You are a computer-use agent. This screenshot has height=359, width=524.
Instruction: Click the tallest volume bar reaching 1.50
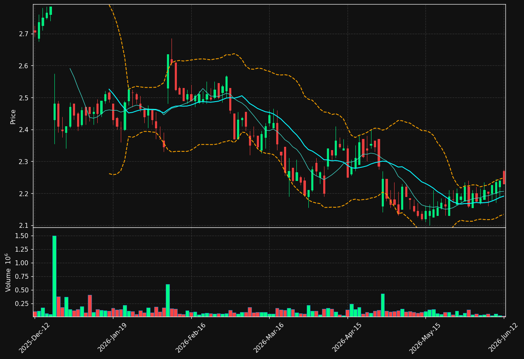click(54, 276)
